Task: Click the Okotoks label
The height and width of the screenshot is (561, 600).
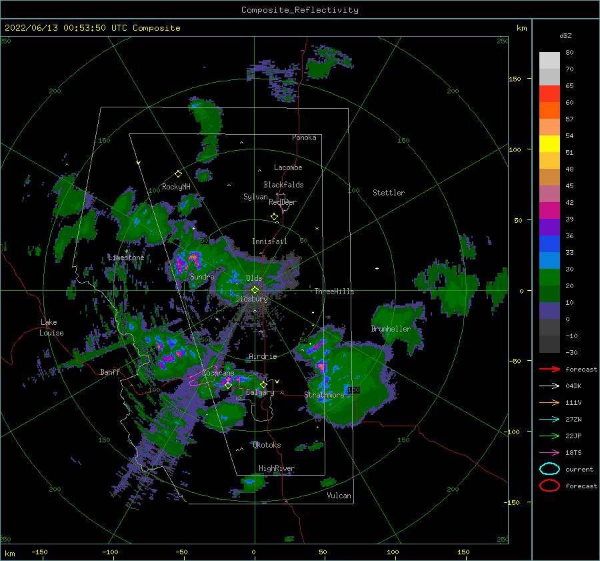Action: pos(267,445)
